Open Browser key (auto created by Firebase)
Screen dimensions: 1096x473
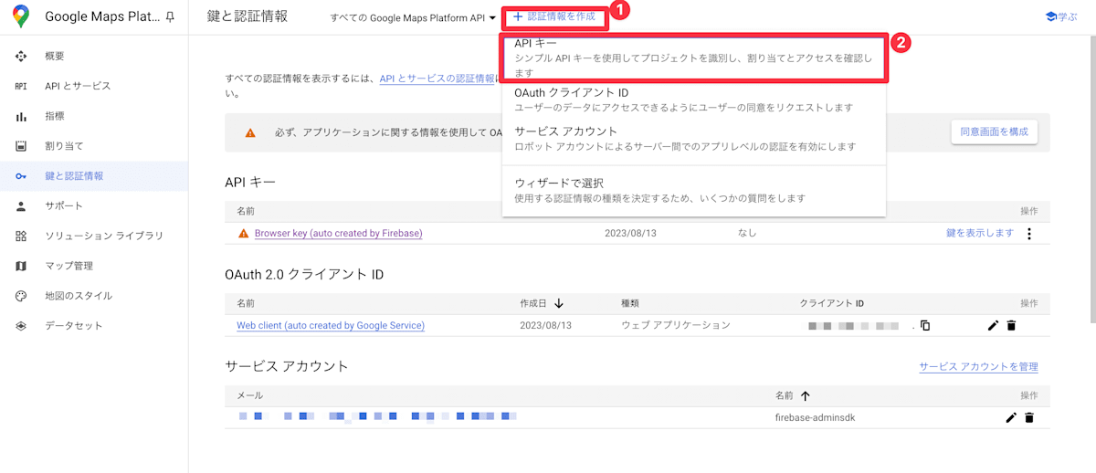point(338,233)
